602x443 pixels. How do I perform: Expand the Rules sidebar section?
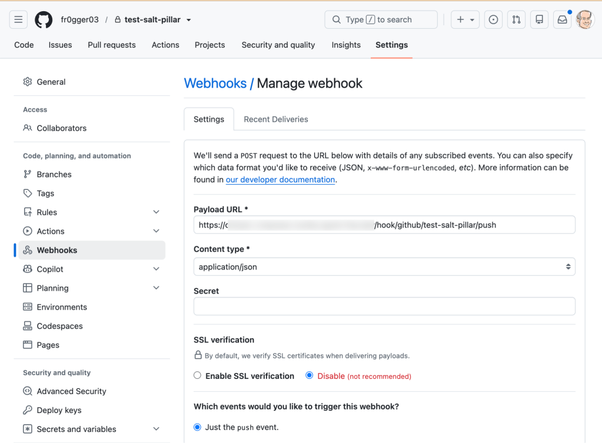tap(157, 212)
